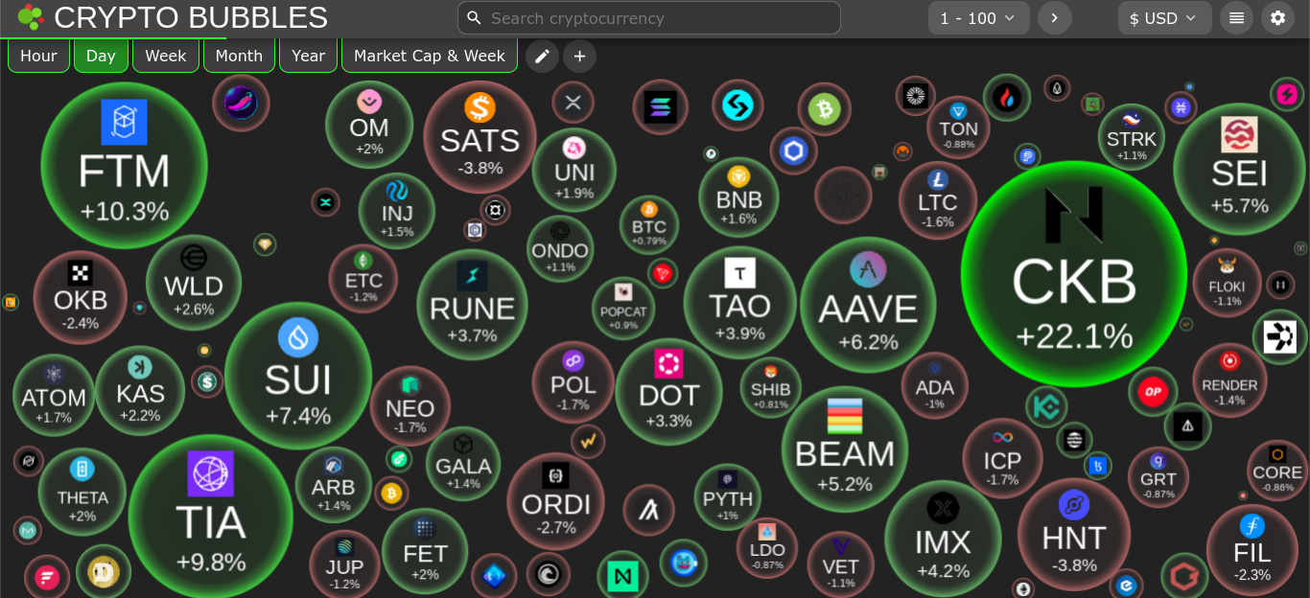This screenshot has width=1310, height=598.
Task: Select the RENDER bubble
Action: point(1229,380)
